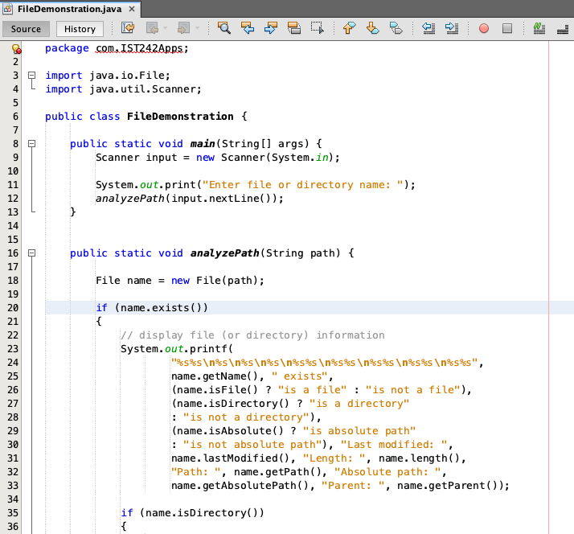
Task: Click 'if (name.exists())' on highlighted line
Action: tap(152, 308)
